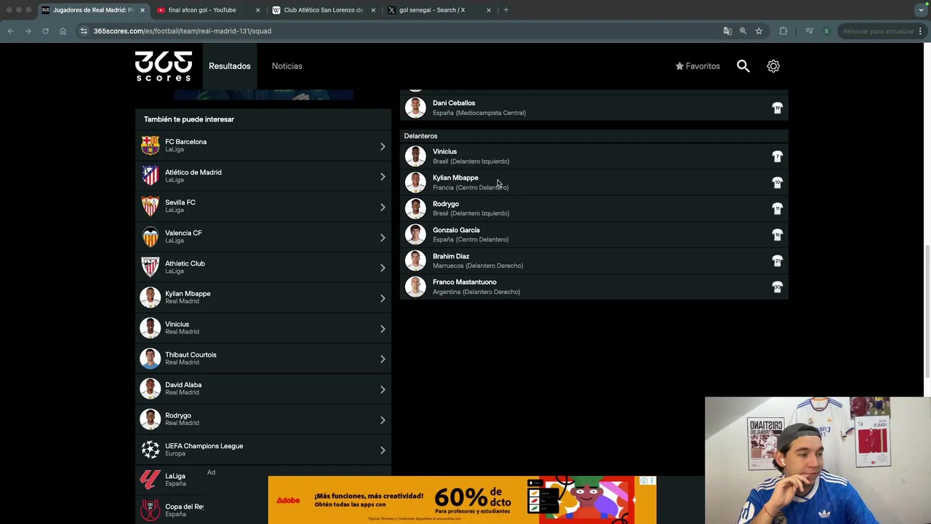
Task: Click the browser home button
Action: (x=63, y=31)
